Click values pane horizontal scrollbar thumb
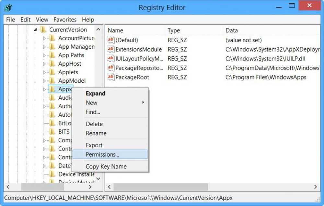 click(161, 187)
